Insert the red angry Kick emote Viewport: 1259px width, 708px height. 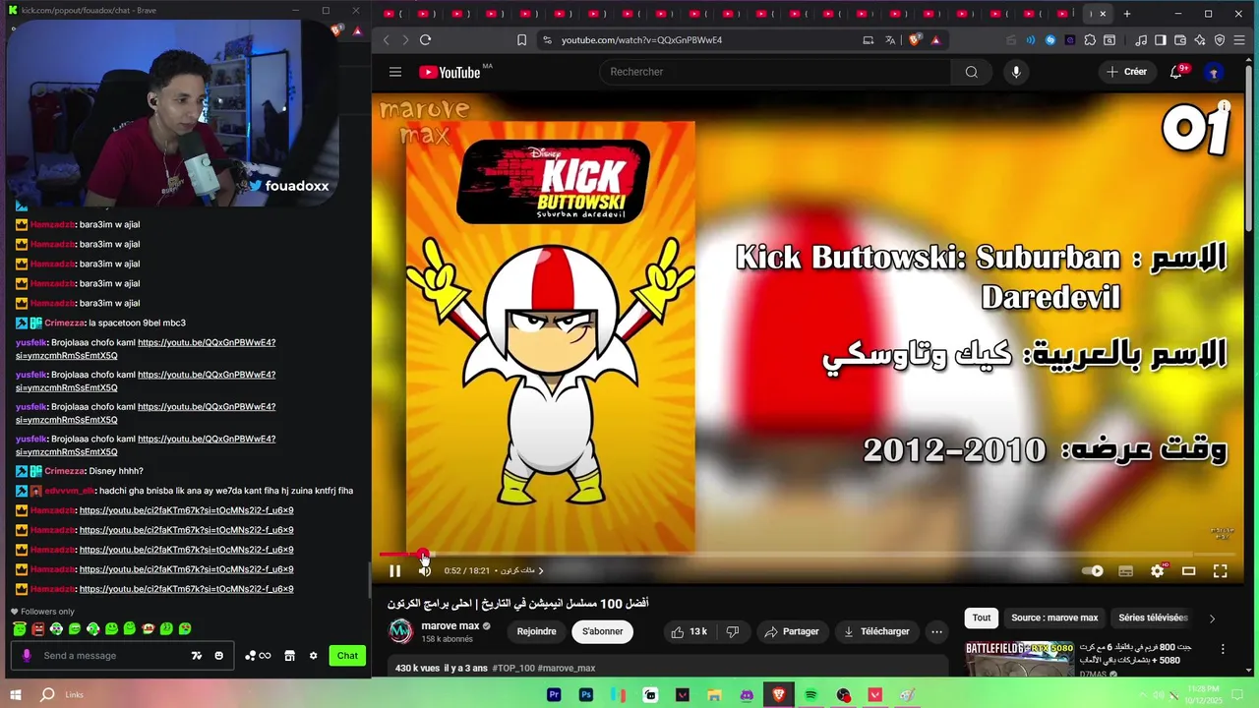[37, 628]
